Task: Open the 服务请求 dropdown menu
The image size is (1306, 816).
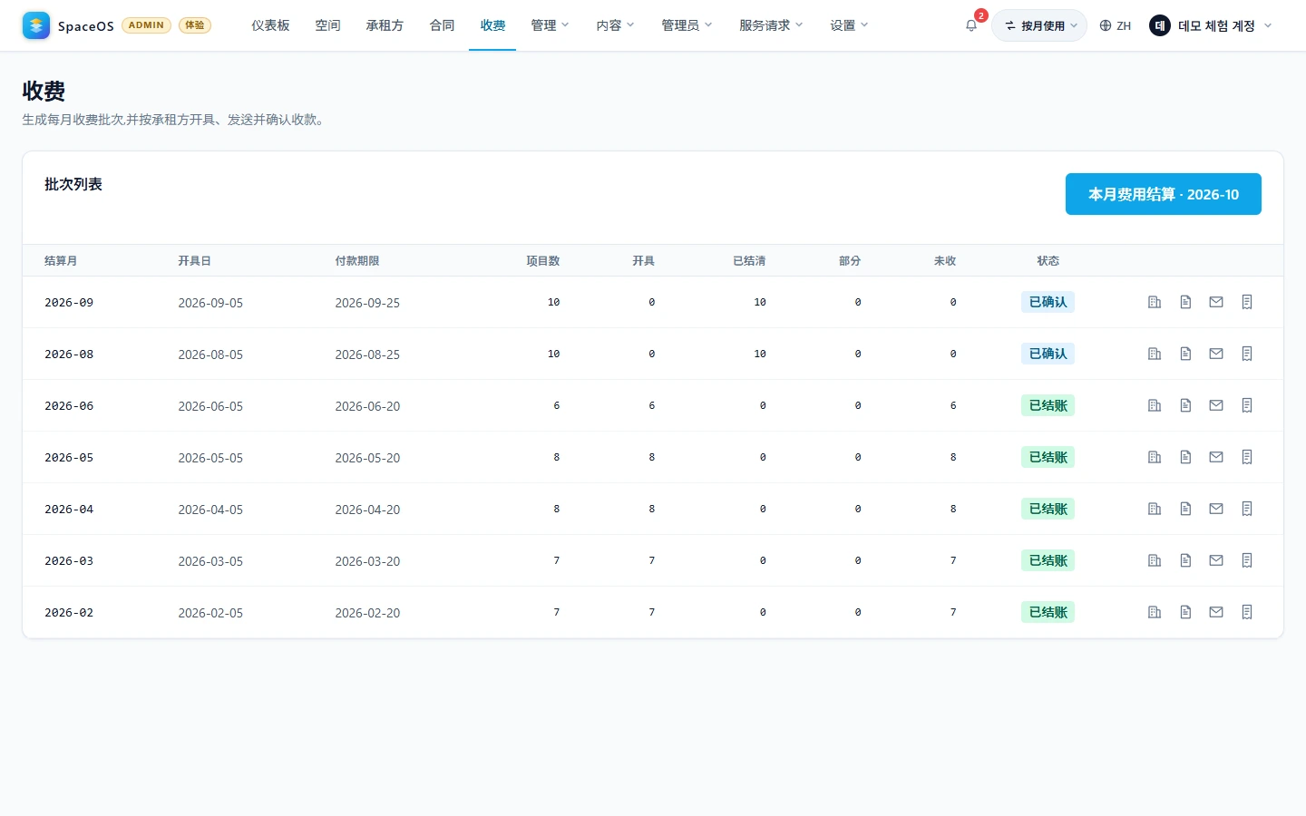Action: point(771,25)
